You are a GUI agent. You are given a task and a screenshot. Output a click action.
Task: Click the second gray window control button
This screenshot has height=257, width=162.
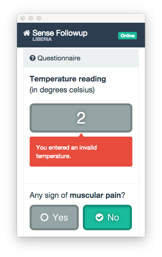(x=31, y=18)
